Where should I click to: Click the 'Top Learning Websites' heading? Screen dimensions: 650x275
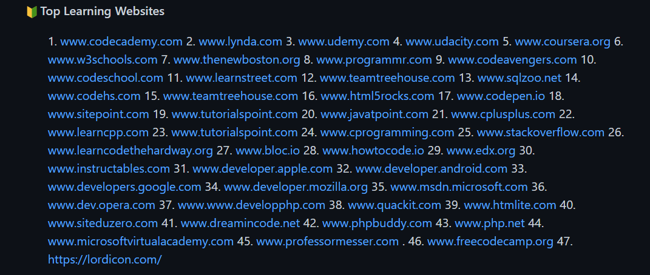[x=103, y=12]
